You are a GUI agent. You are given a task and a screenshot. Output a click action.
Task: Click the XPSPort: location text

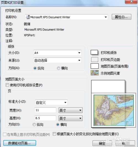click(30, 35)
